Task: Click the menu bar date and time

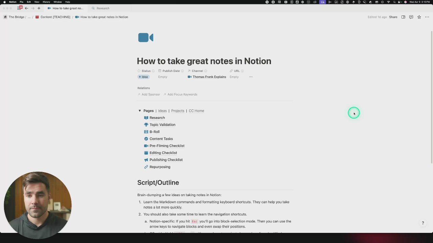Action: click(420, 2)
